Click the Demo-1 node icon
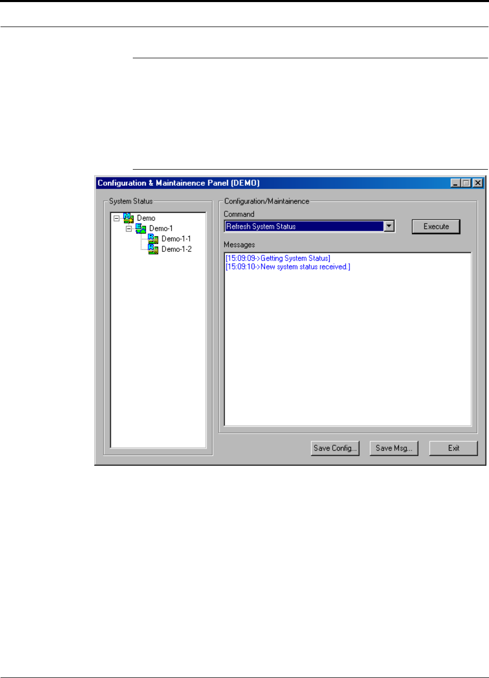This screenshot has height=678, width=489. [x=141, y=228]
